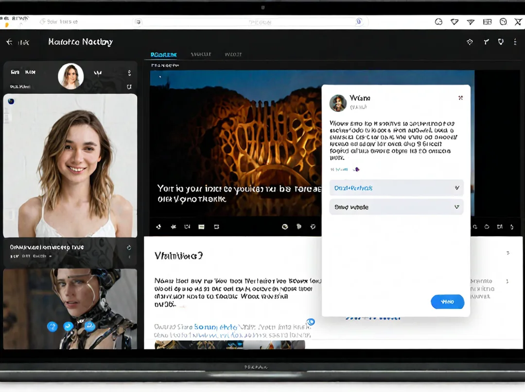Switch to the middle tab above the video
Image resolution: width=525 pixels, height=392 pixels.
(201, 54)
